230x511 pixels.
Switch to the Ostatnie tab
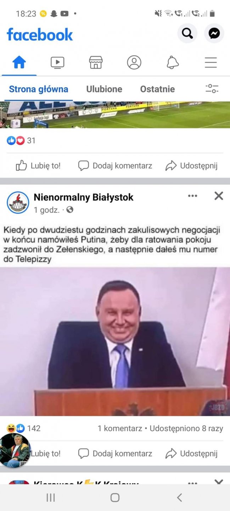point(157,89)
